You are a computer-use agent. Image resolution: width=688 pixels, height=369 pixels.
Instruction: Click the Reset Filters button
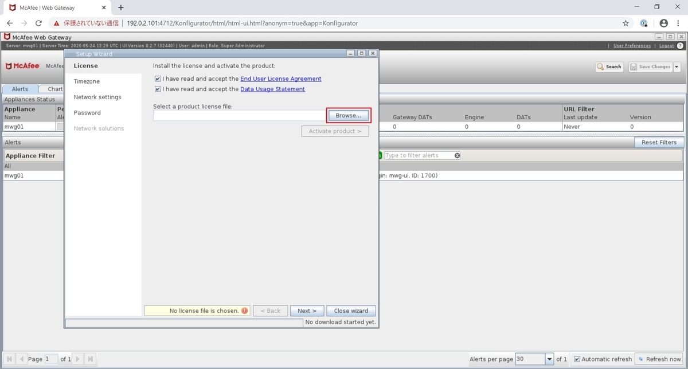[x=659, y=142]
